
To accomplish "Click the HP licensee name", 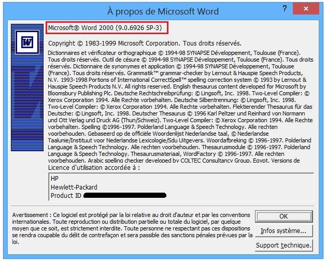I will pyautogui.click(x=54, y=179).
